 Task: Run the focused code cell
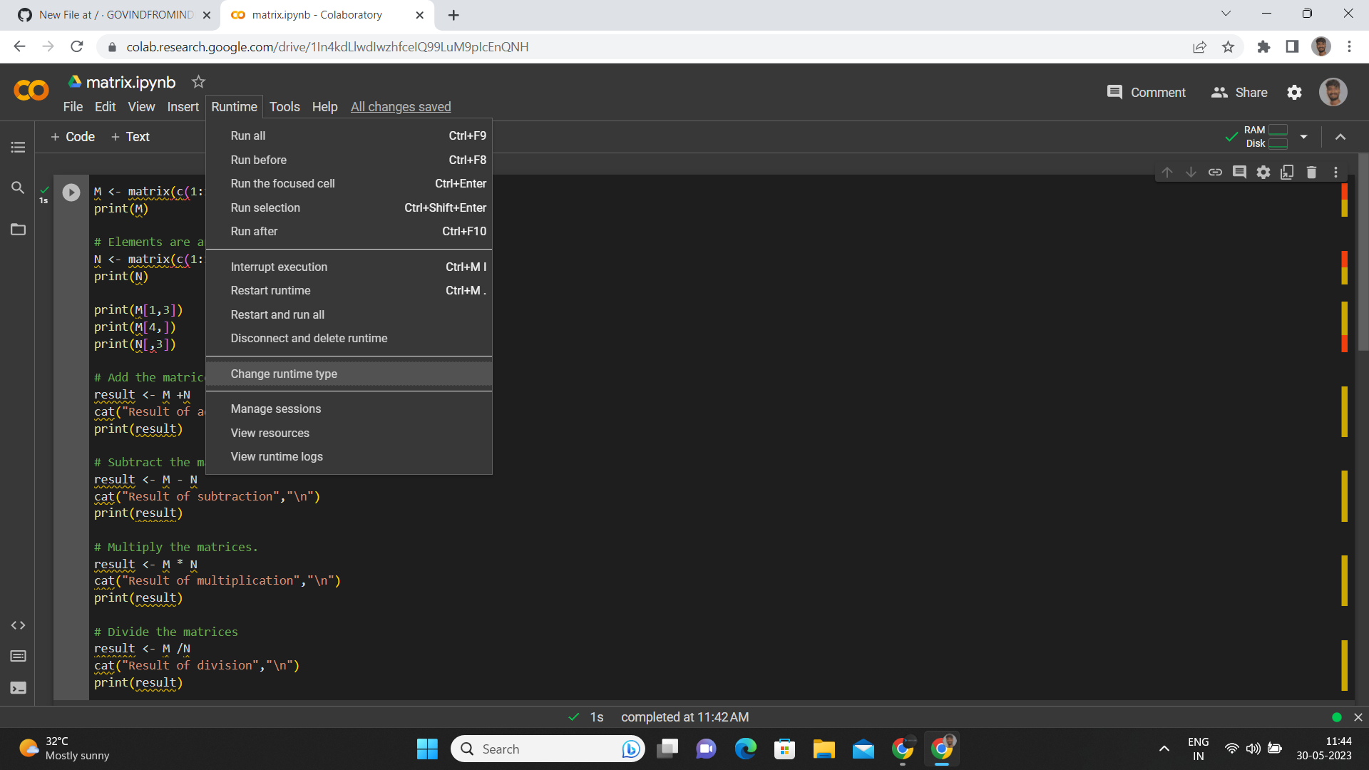[71, 192]
